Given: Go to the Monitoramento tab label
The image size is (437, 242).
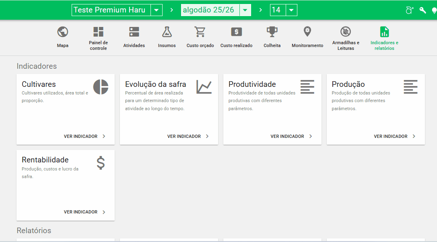Looking at the screenshot, I should click(x=307, y=45).
